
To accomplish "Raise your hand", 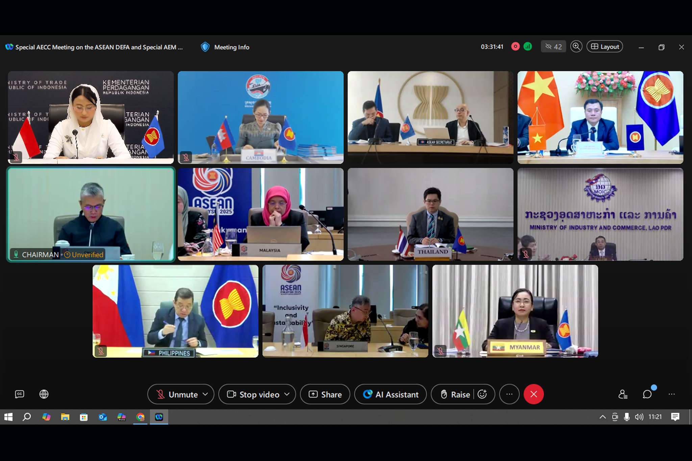I will [x=454, y=394].
